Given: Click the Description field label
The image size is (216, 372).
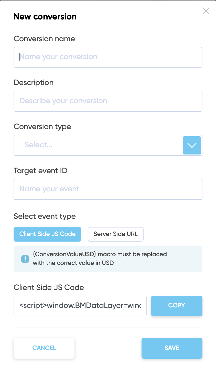Looking at the screenshot, I should pos(34,83).
